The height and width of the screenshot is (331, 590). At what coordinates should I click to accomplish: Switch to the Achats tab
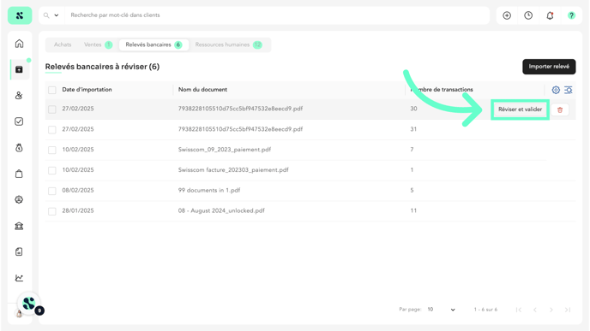[63, 44]
